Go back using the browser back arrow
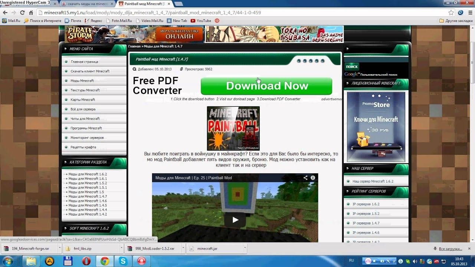The image size is (475, 267). coord(5,13)
